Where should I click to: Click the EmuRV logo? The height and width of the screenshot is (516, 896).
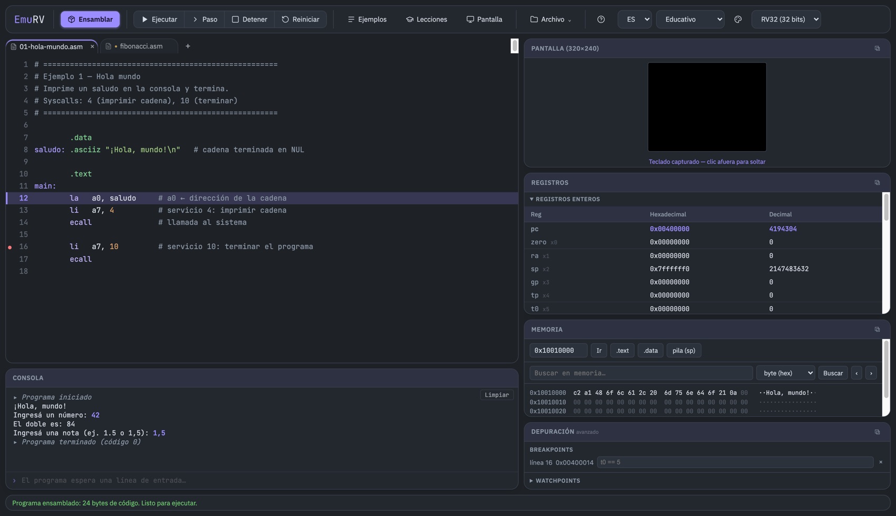[x=30, y=19]
